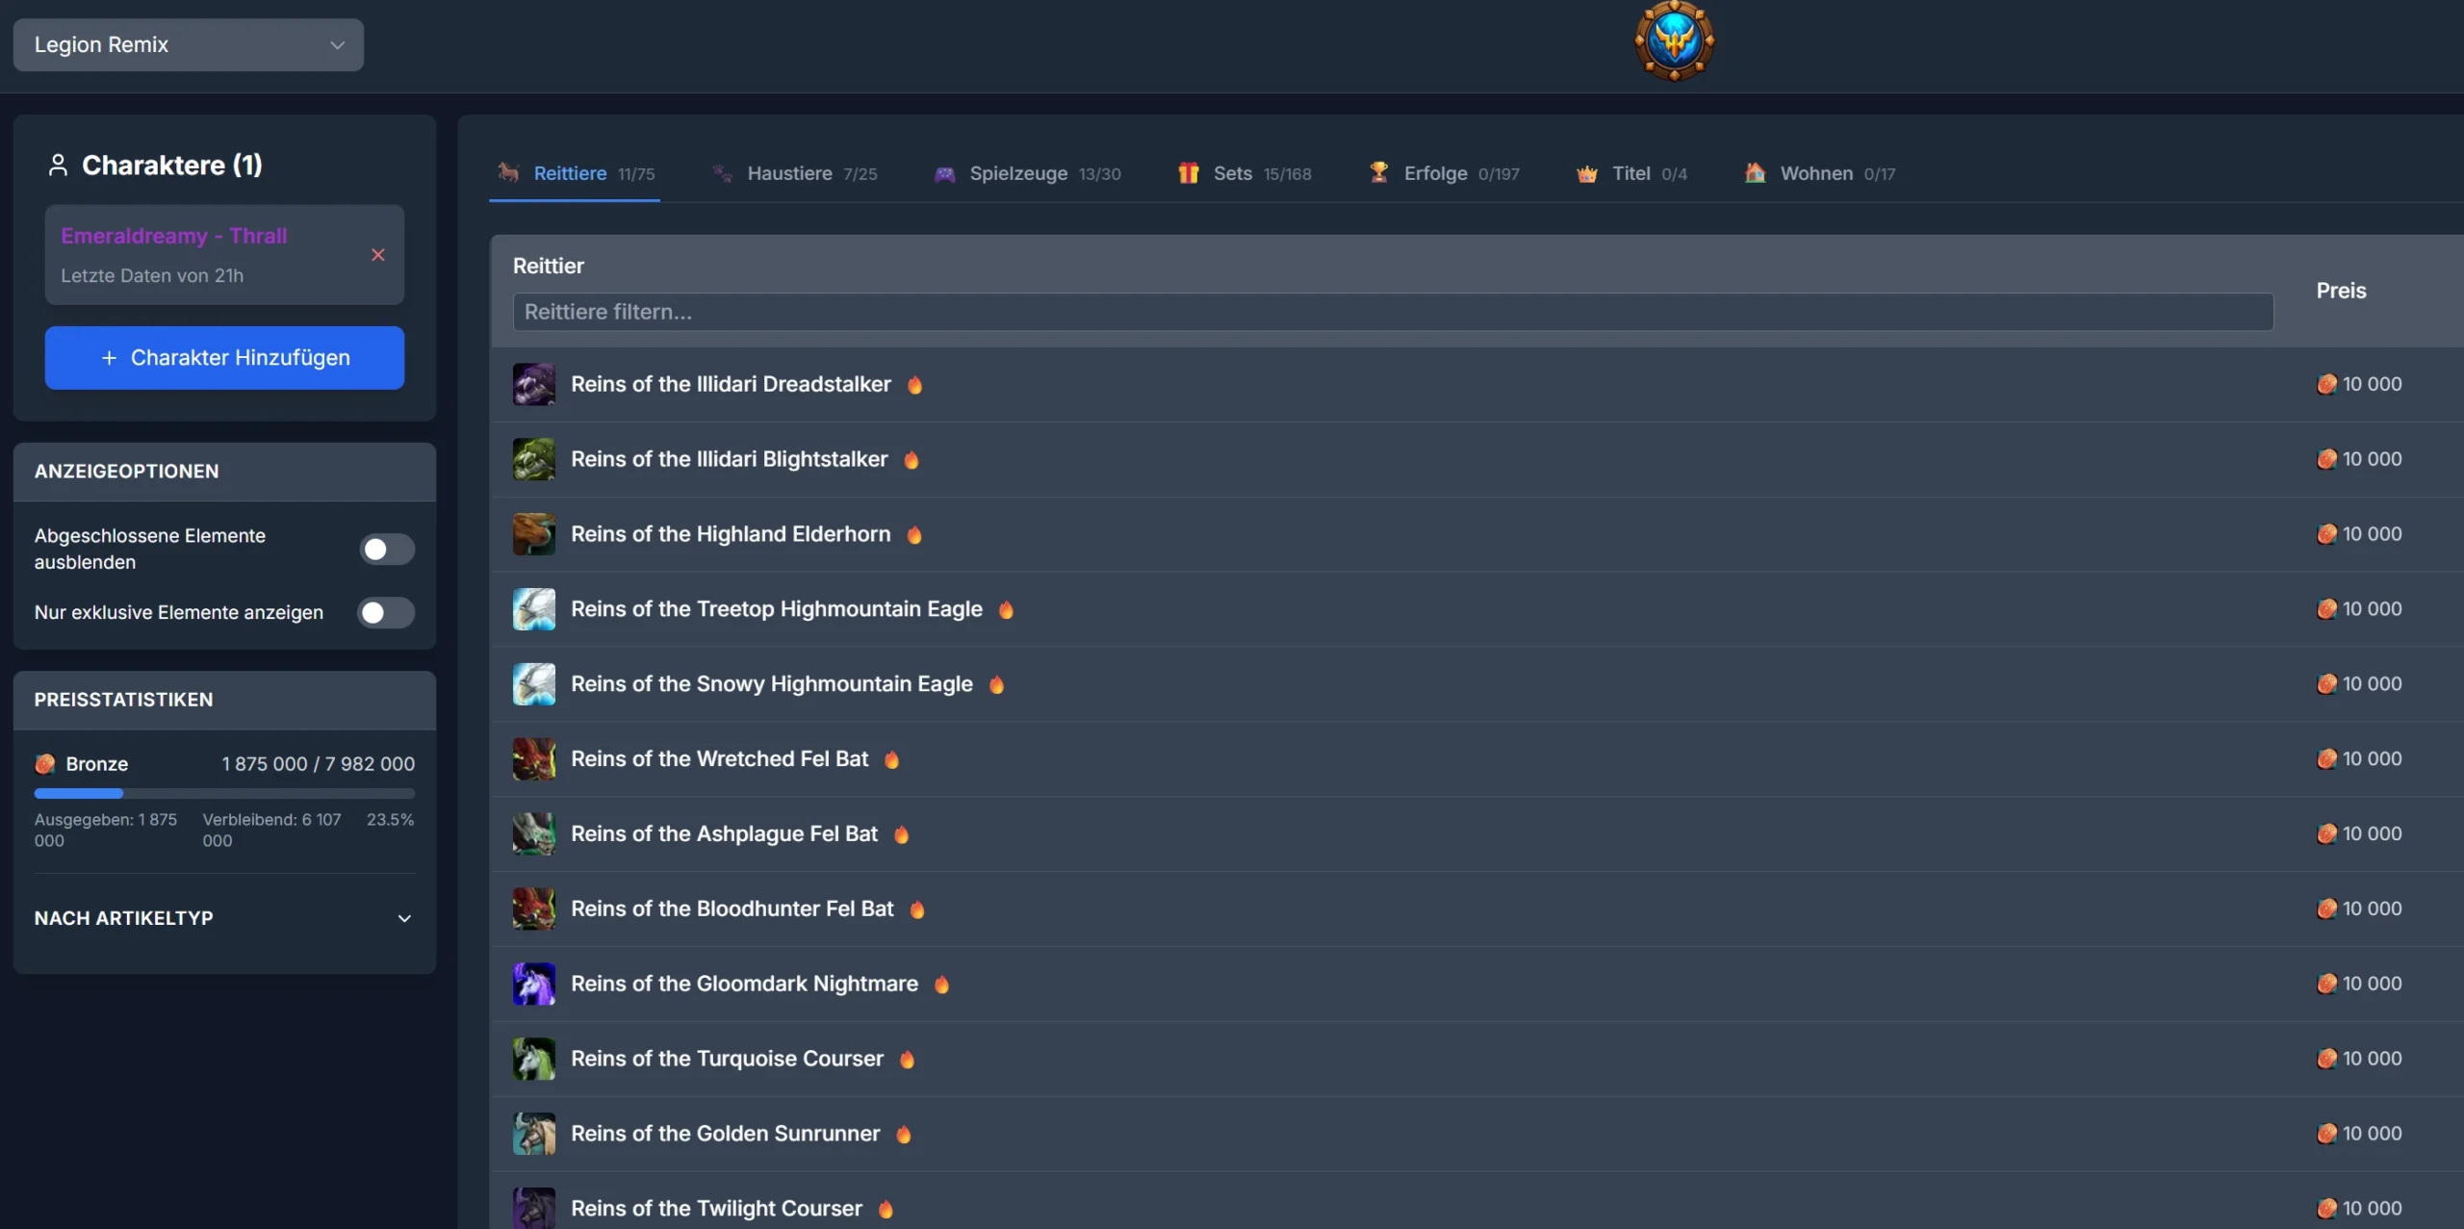Click the flame icon beside Wretched Fel Bat
Image resolution: width=2464 pixels, height=1229 pixels.
tap(892, 759)
